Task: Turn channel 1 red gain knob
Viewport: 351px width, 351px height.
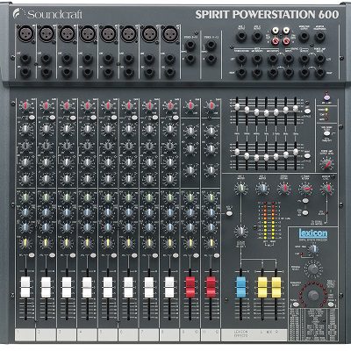Action: 25,105
